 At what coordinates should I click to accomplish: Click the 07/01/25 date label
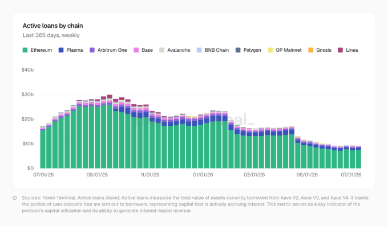[43, 175]
